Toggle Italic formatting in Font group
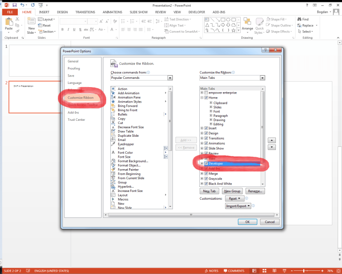This screenshot has width=342, height=274. [x=68, y=30]
